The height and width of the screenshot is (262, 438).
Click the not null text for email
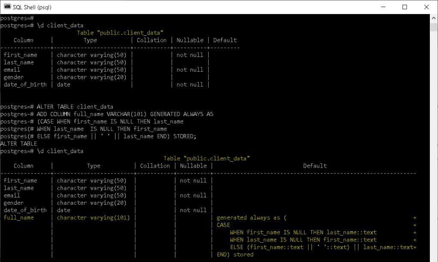pos(189,69)
